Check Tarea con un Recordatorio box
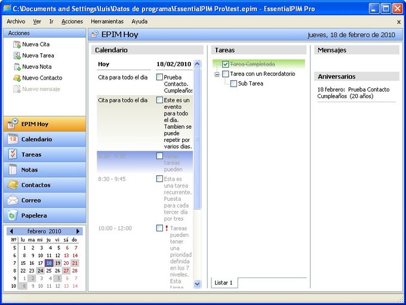Image resolution: width=406 pixels, height=305 pixels. point(226,74)
